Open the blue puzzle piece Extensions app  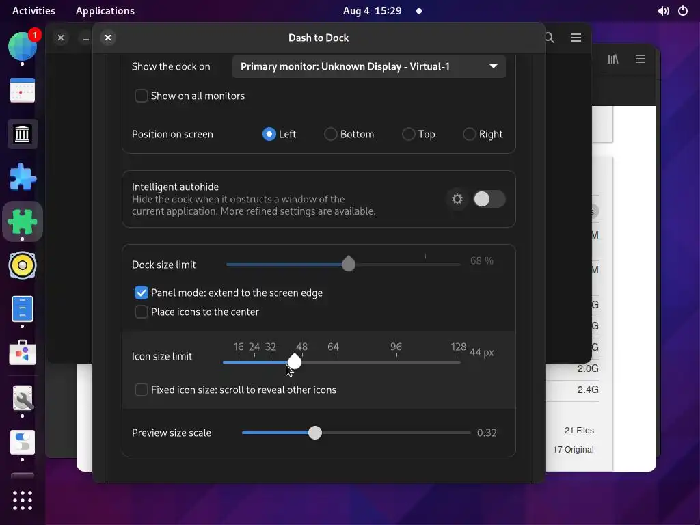23,177
